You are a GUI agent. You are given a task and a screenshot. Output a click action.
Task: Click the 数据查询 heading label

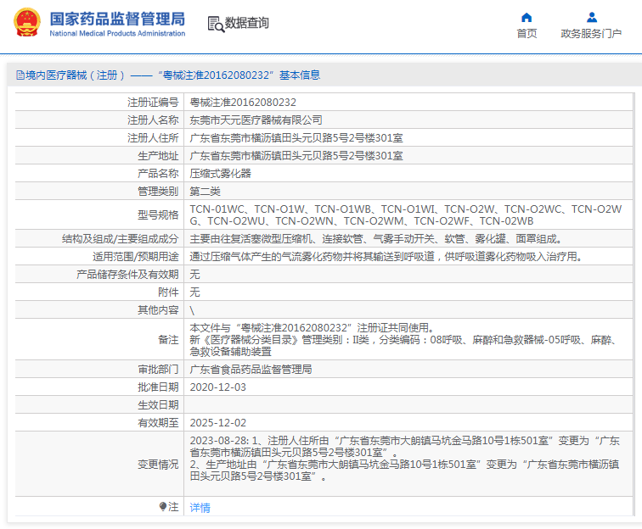coord(247,23)
